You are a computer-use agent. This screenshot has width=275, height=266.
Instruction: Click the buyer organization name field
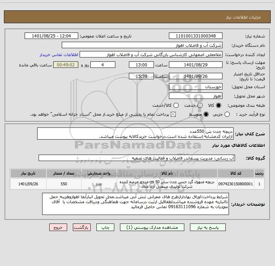click(142, 45)
